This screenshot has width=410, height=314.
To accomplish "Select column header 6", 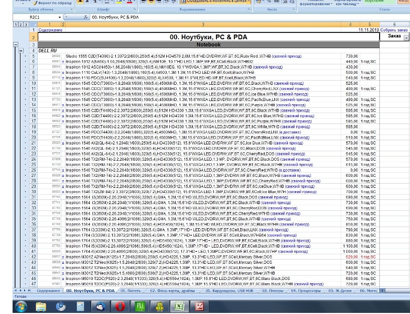I will (394, 25).
